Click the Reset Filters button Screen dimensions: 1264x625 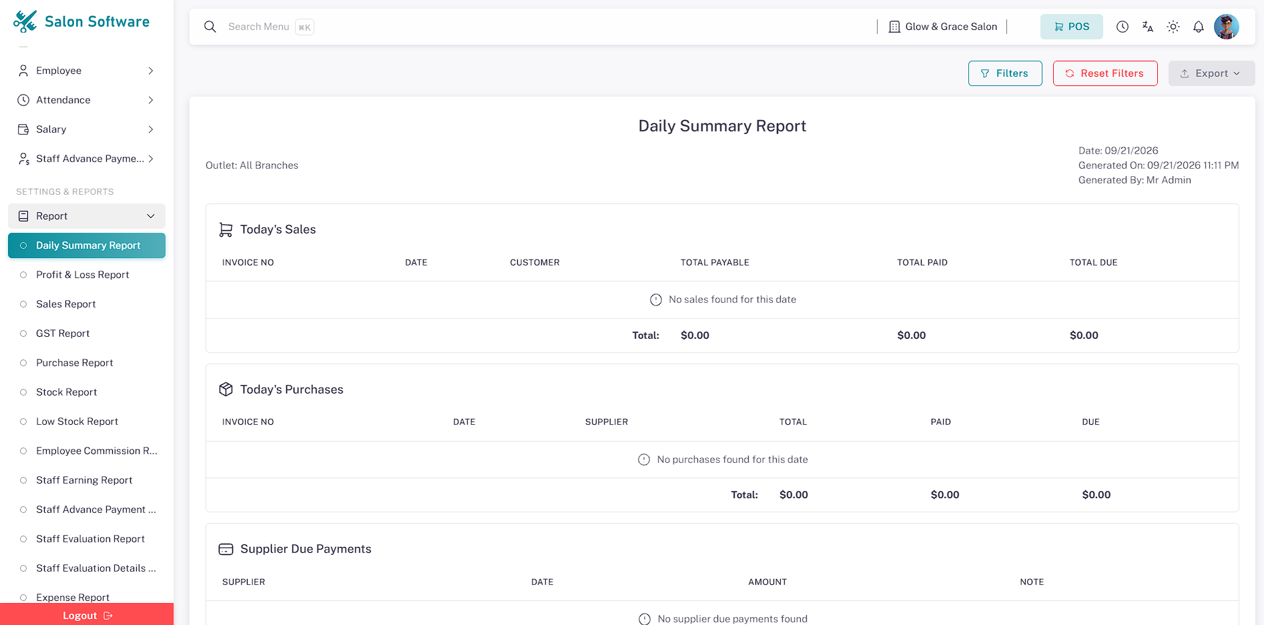tap(1105, 73)
